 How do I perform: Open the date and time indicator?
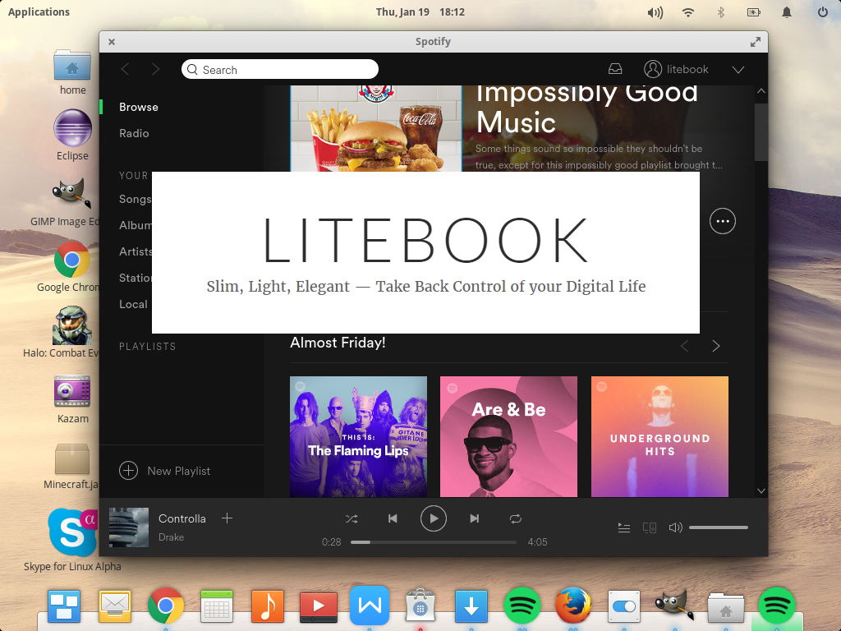click(420, 12)
